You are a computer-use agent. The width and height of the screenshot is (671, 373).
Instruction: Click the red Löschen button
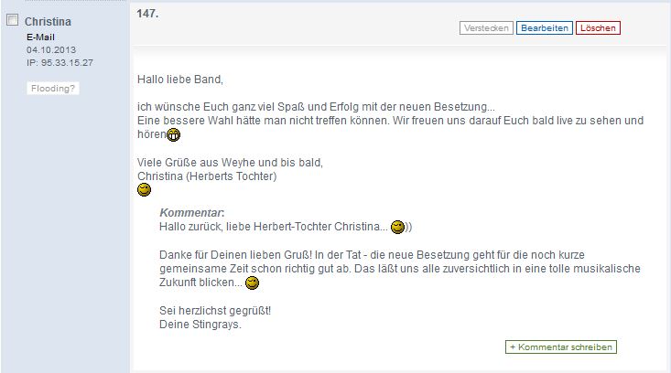coord(598,28)
